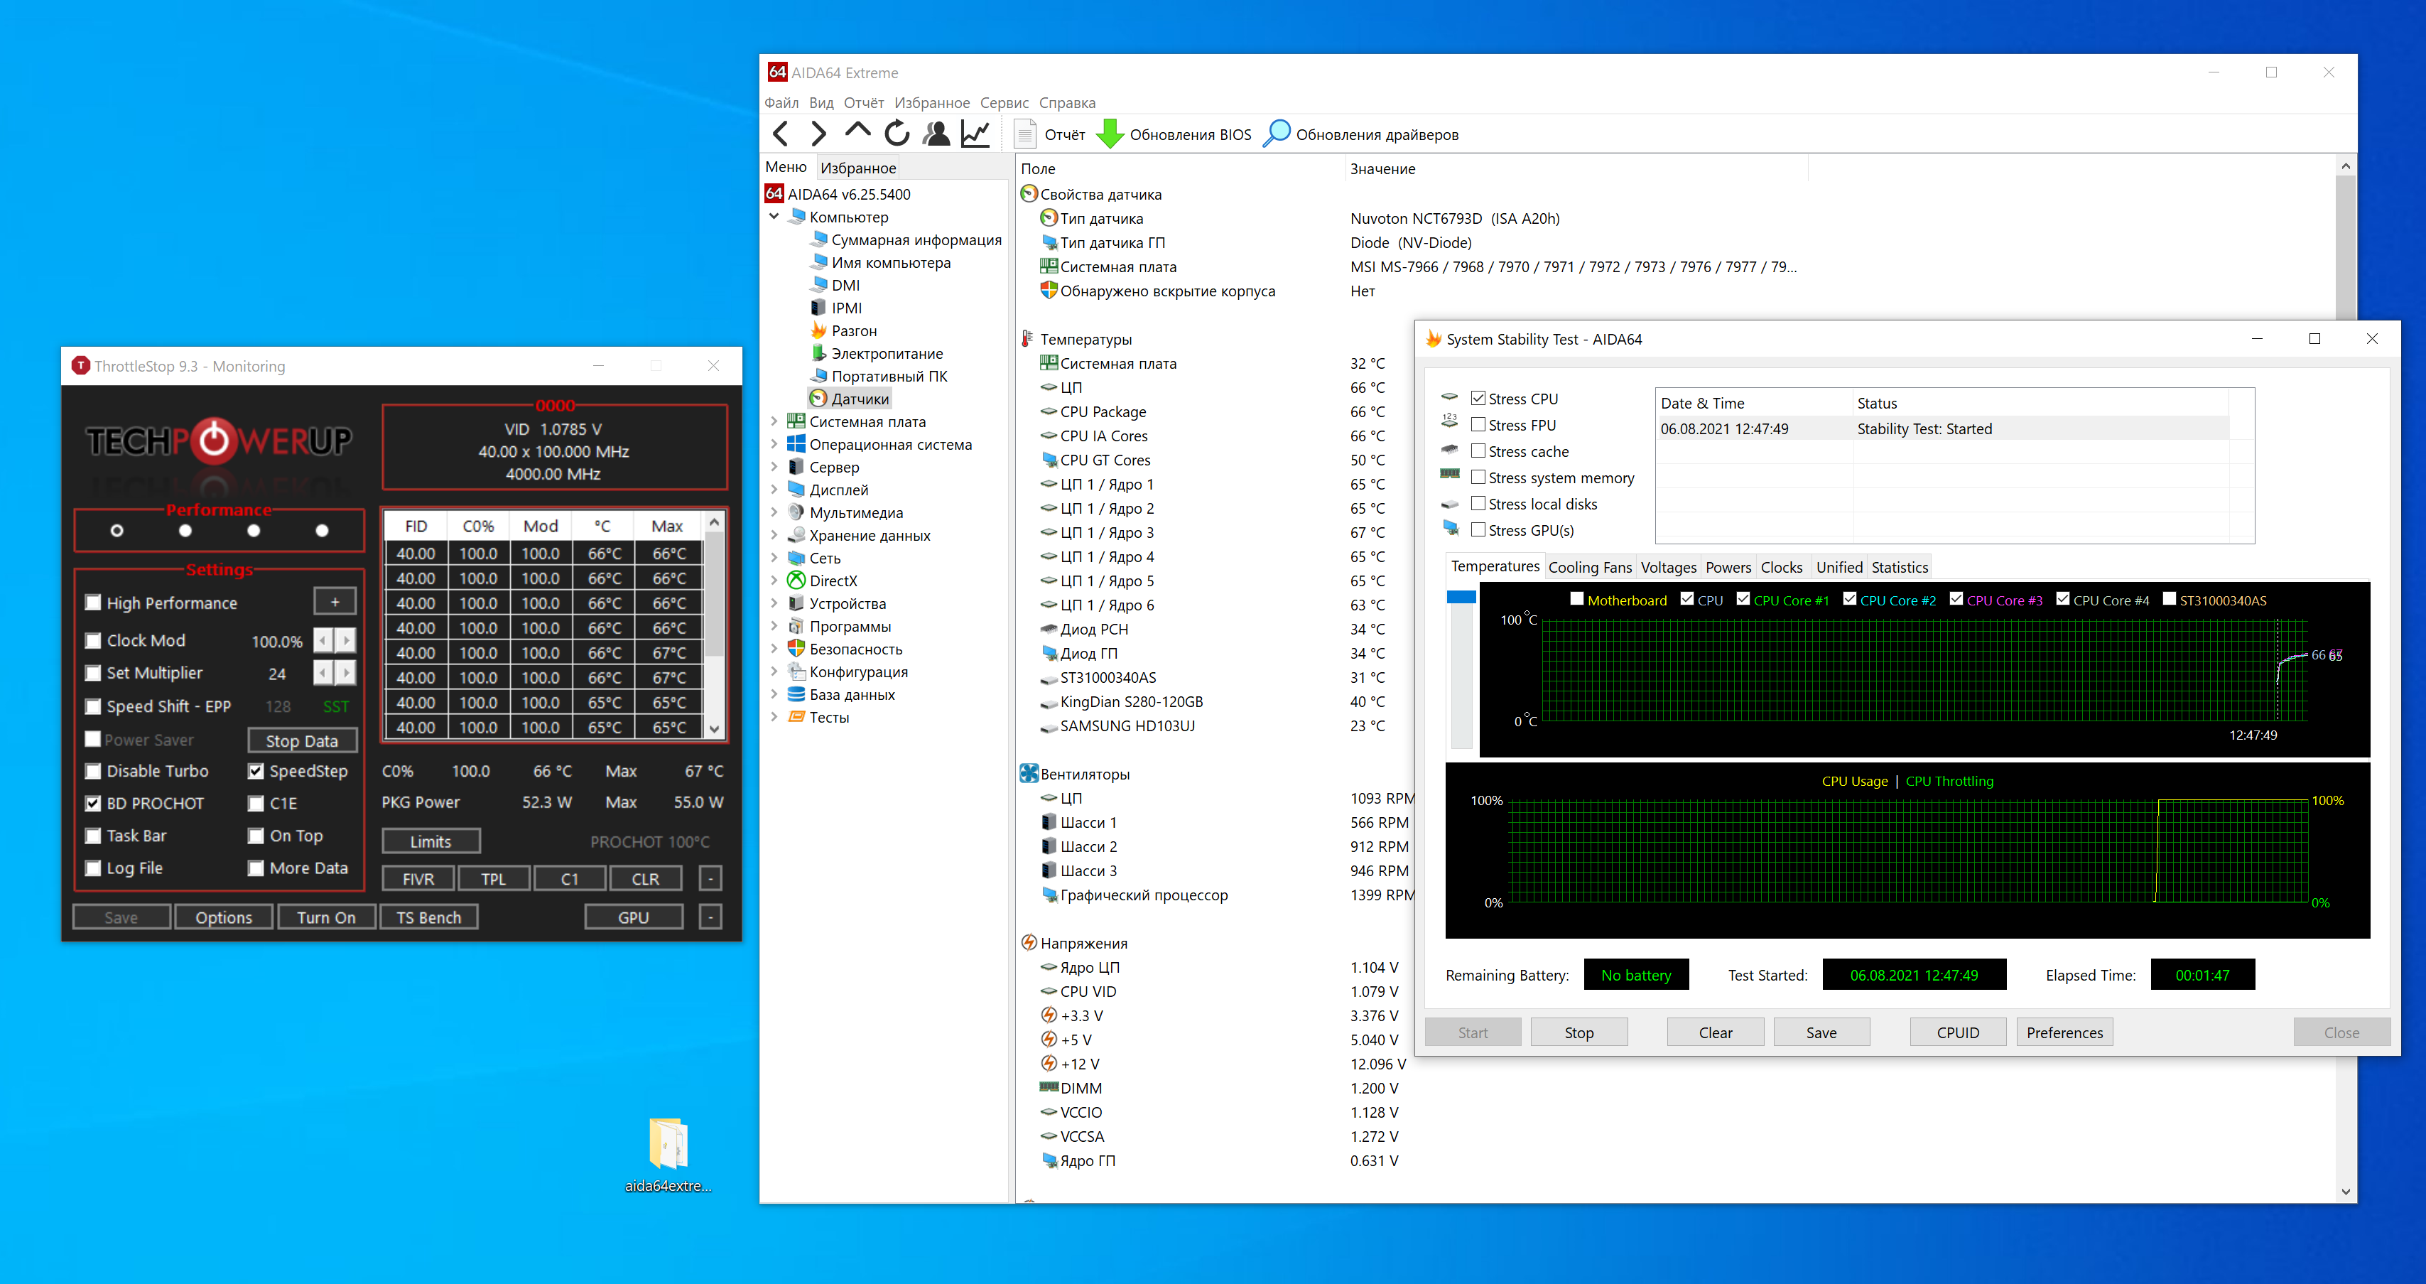
Task: Click the Report document icon in toolbar
Action: 1024,135
